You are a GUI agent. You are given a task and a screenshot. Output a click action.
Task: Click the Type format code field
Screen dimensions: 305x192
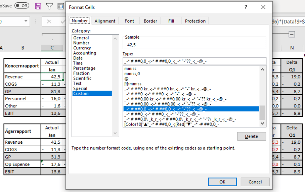pyautogui.click(x=194, y=61)
